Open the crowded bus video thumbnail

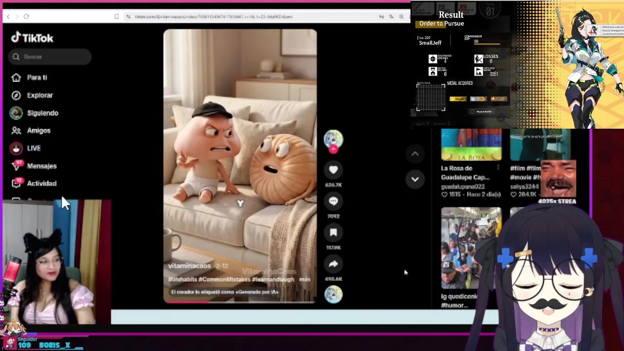(x=471, y=248)
